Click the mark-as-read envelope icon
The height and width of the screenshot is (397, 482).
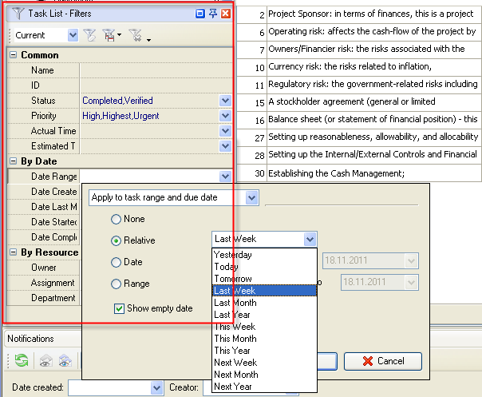point(45,361)
